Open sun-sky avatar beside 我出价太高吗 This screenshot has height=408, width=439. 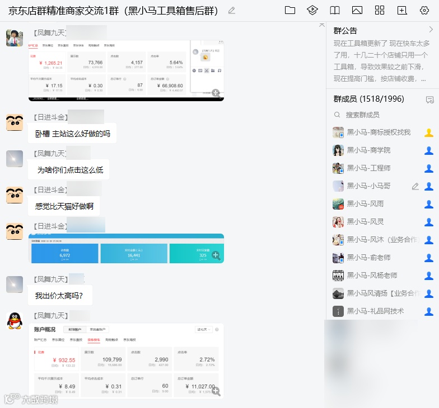click(15, 284)
